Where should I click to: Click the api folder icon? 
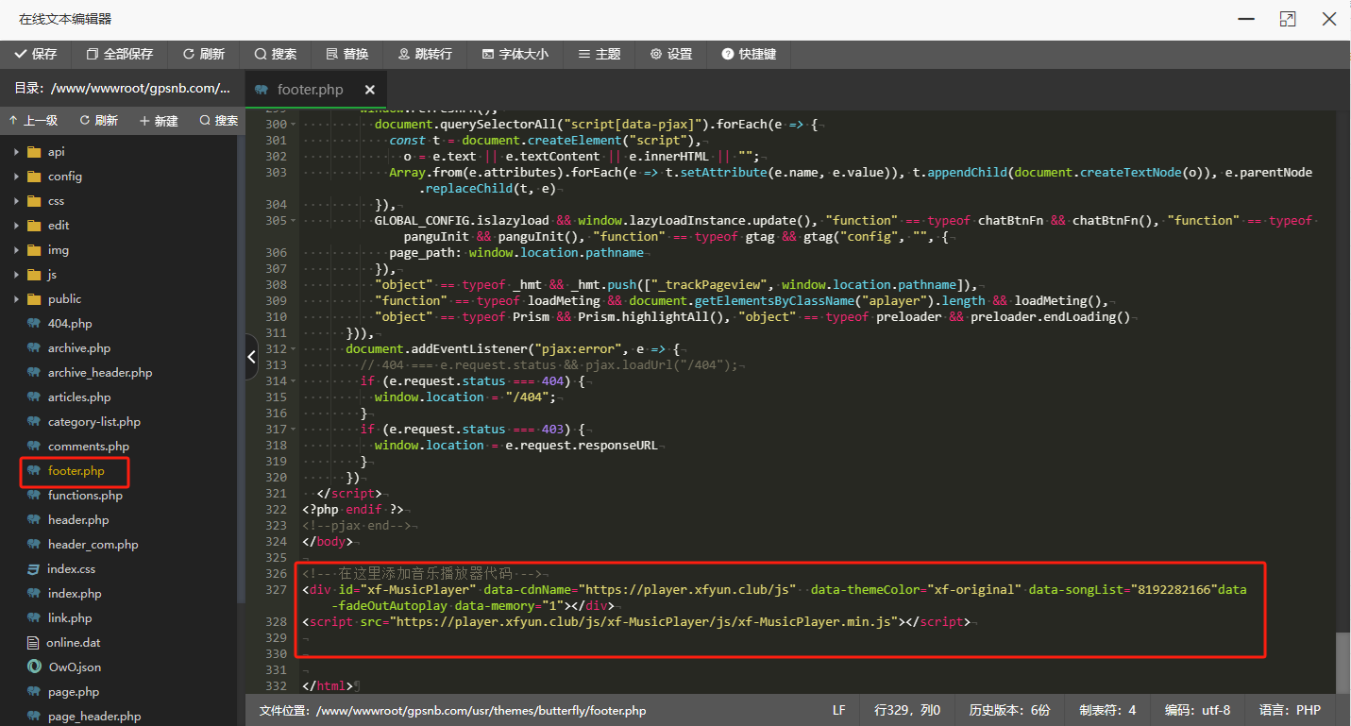pos(34,152)
